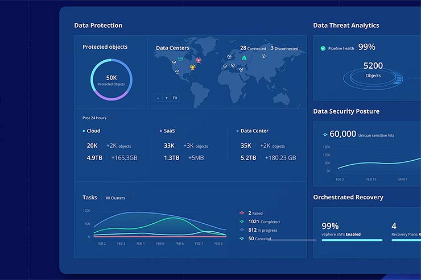Click the 50K Protected Objects donut chart

(x=112, y=80)
